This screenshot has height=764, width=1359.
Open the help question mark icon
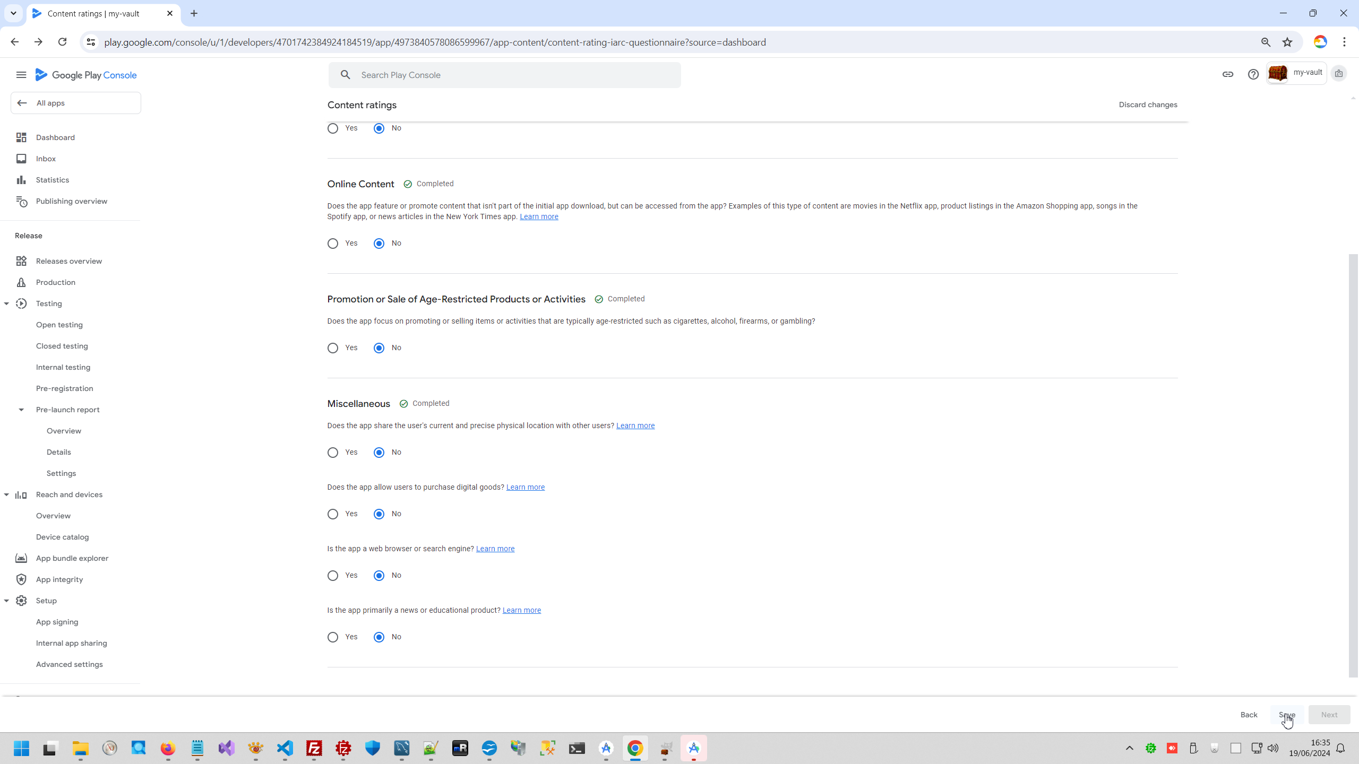coord(1253,74)
